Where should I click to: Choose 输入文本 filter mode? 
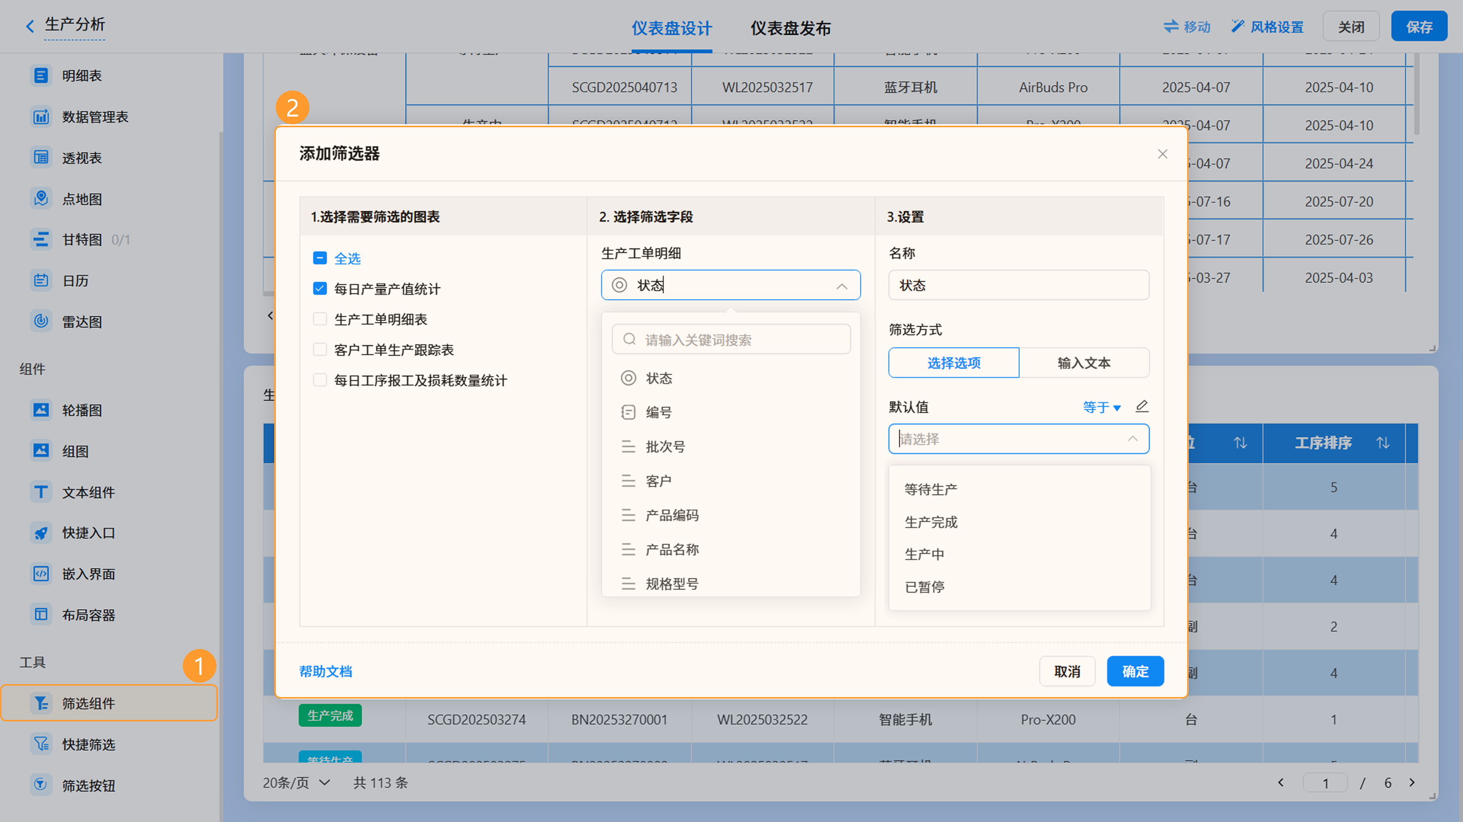pyautogui.click(x=1084, y=363)
